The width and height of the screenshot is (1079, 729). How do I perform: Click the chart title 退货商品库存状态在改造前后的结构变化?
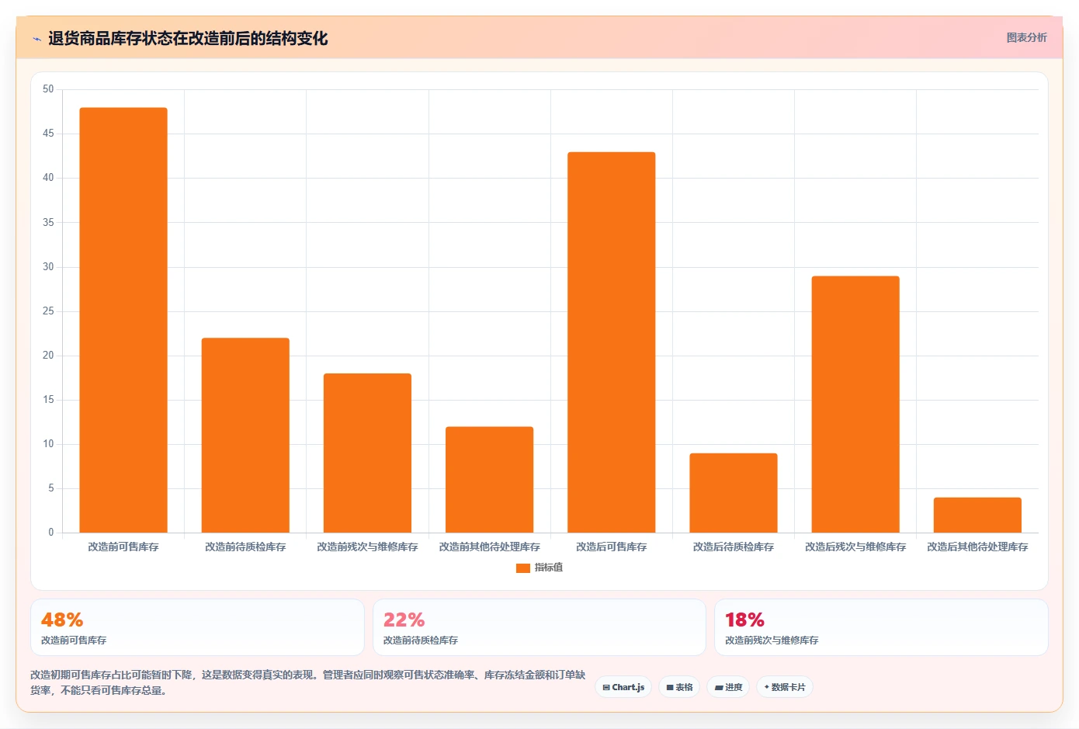[x=188, y=38]
